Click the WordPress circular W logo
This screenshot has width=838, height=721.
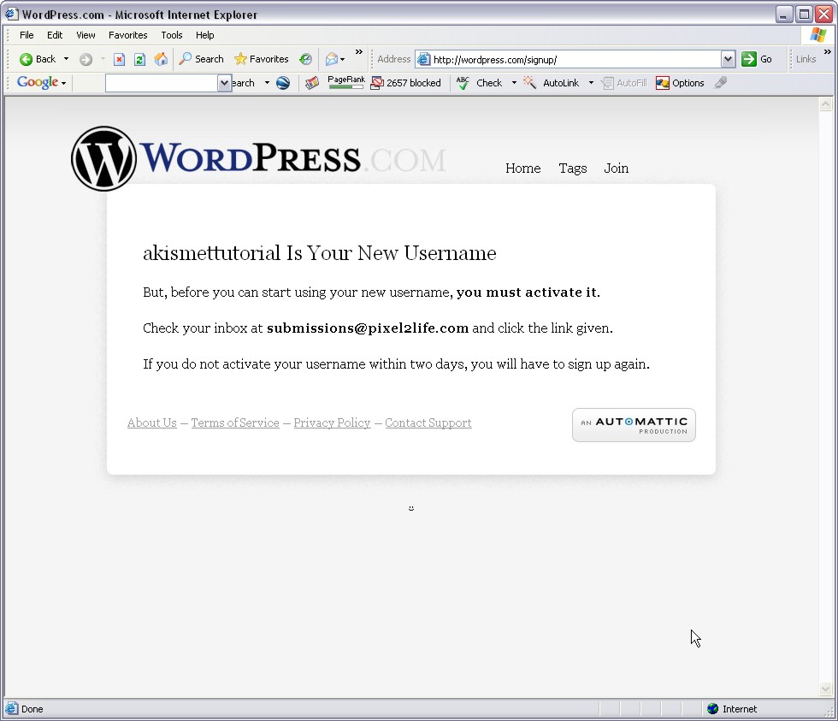[x=103, y=159]
